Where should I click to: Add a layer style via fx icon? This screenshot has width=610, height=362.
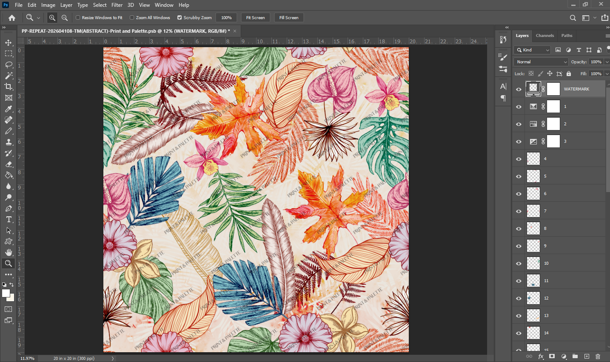541,356
